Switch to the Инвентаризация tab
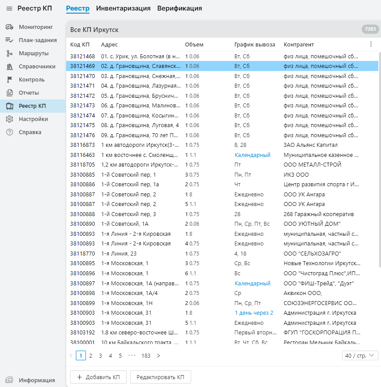 coord(123,8)
